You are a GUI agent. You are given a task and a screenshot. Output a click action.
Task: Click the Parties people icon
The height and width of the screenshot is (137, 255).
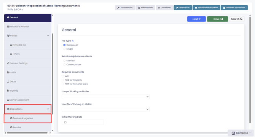click(x=8, y=36)
